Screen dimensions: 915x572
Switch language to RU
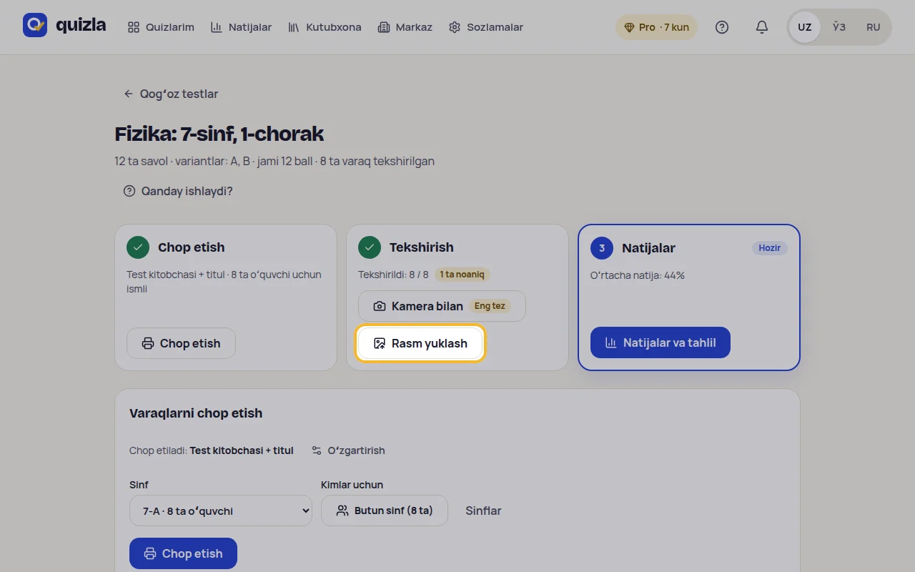(x=874, y=27)
